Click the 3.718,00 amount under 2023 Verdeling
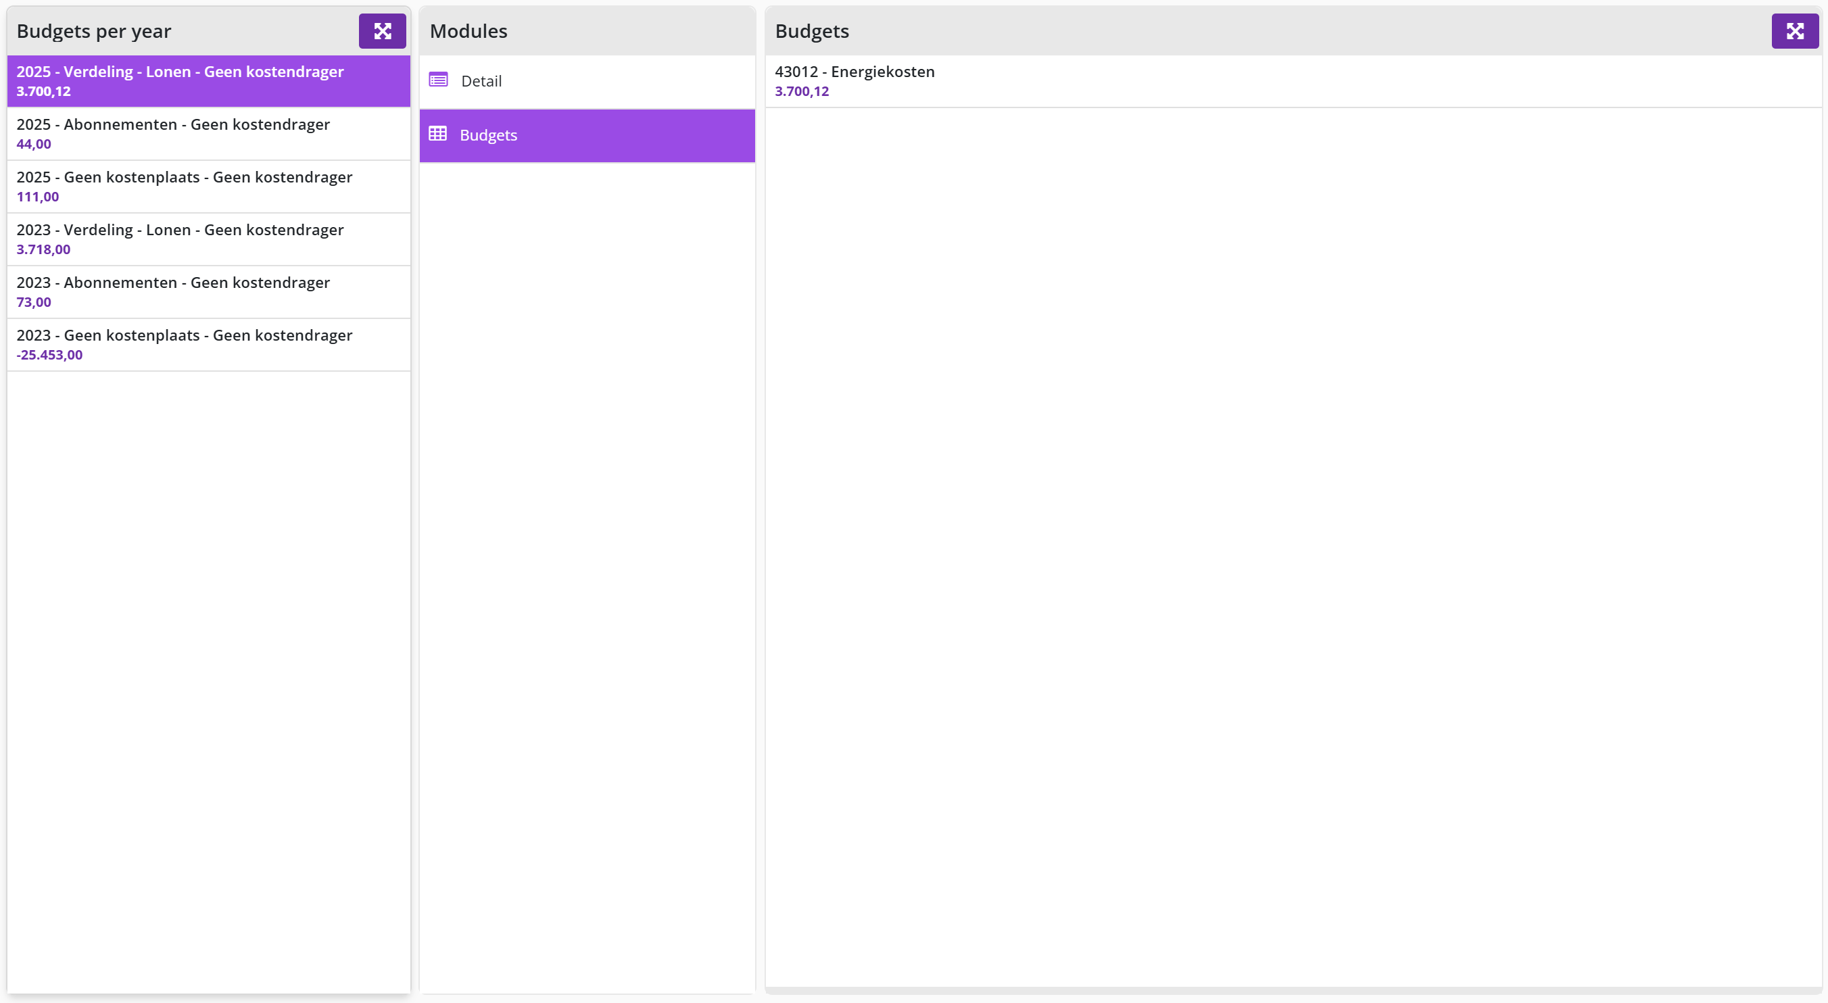1828x1003 pixels. [43, 249]
